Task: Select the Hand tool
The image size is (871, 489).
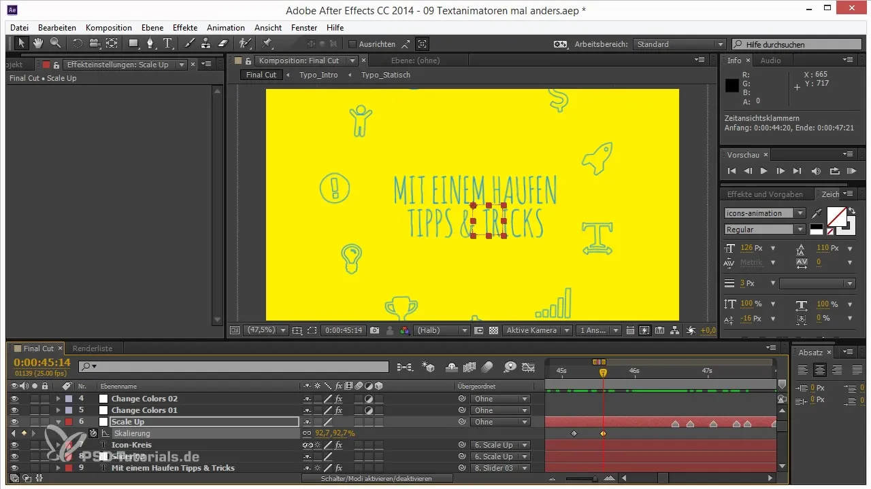Action: click(x=38, y=43)
